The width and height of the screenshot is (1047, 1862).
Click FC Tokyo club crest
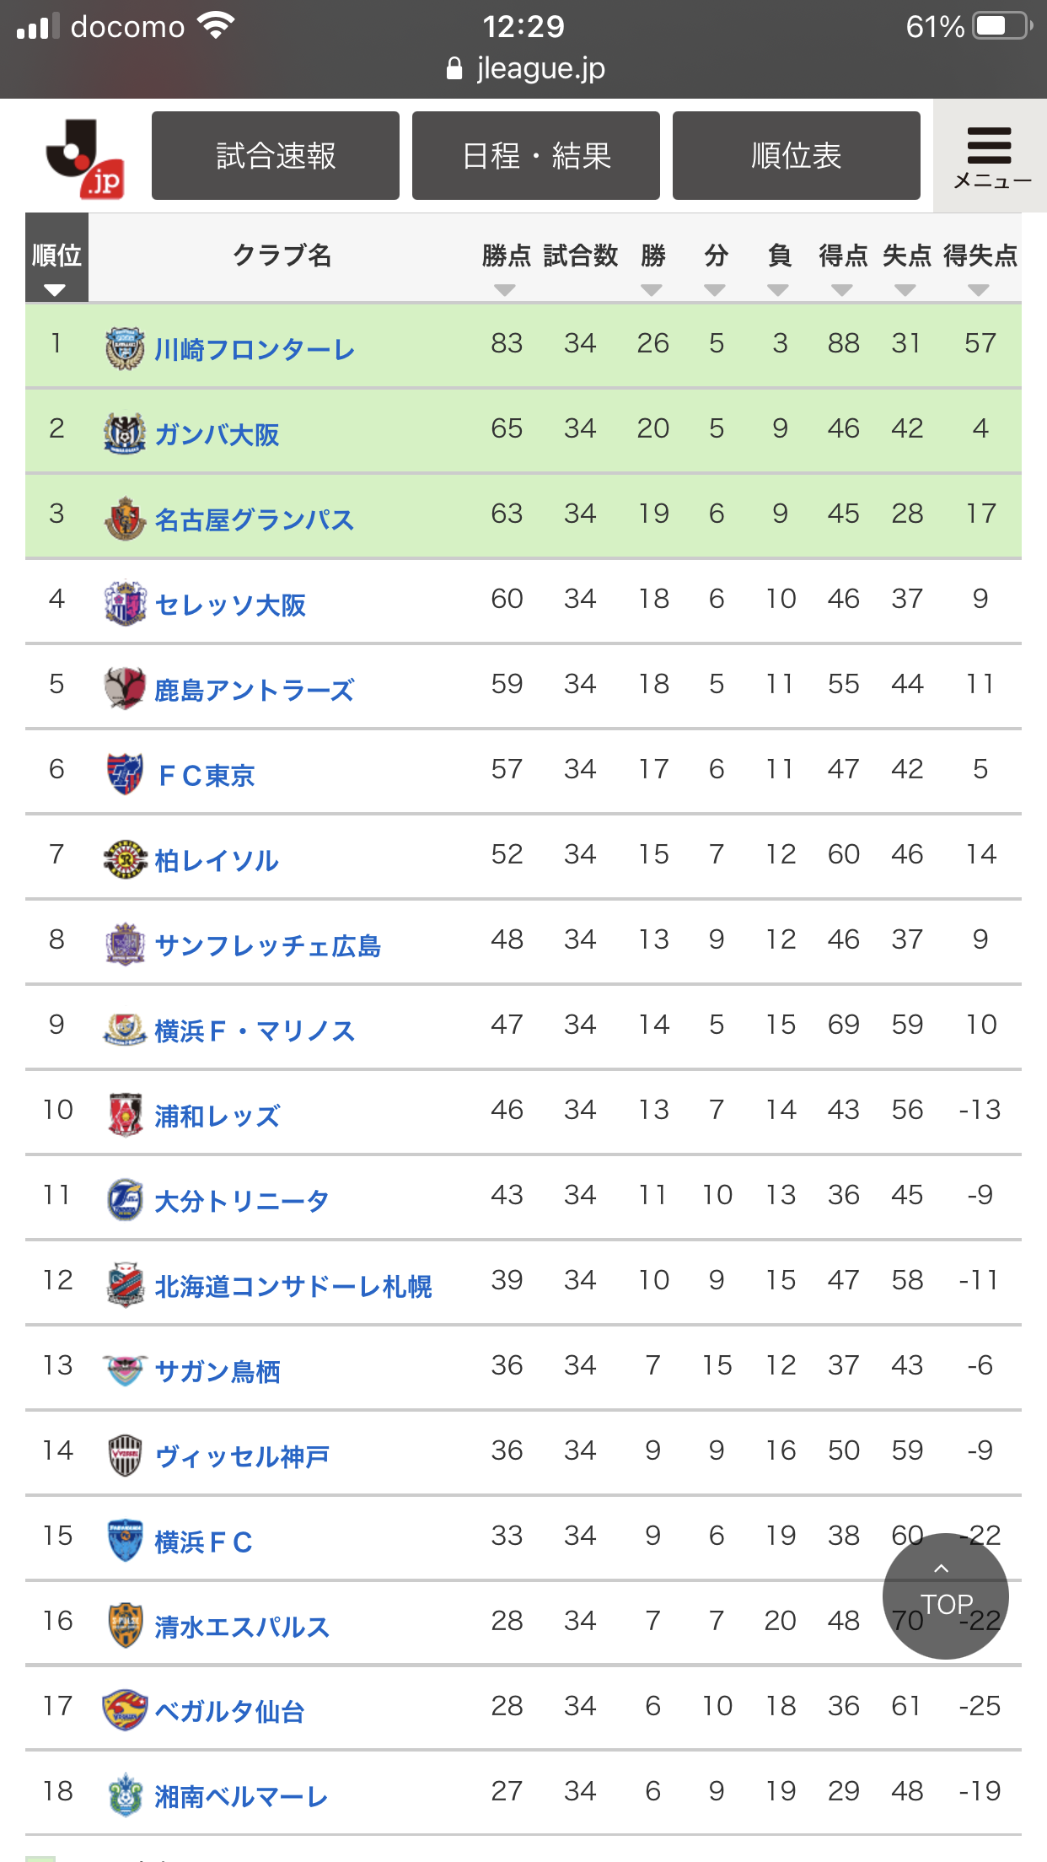(125, 773)
